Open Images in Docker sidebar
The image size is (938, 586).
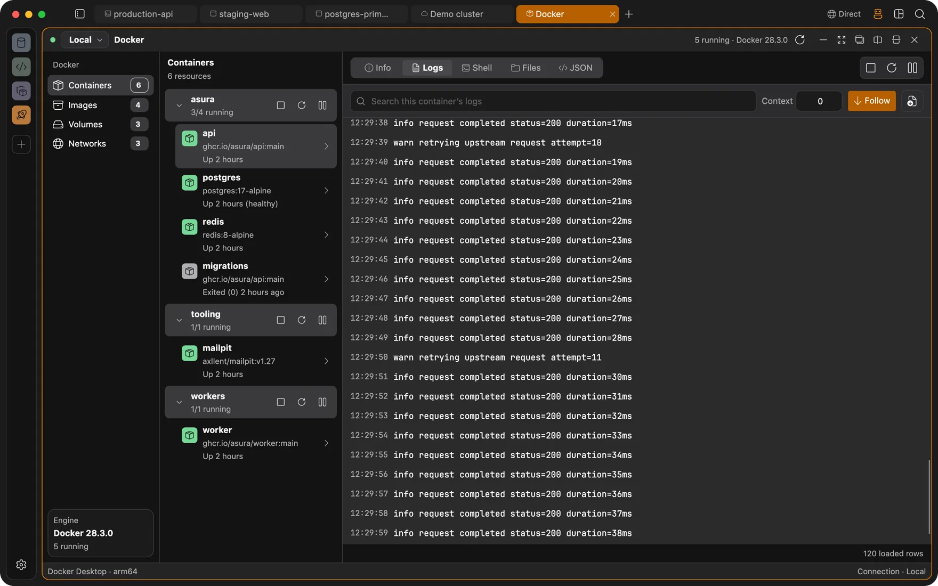[x=100, y=105]
